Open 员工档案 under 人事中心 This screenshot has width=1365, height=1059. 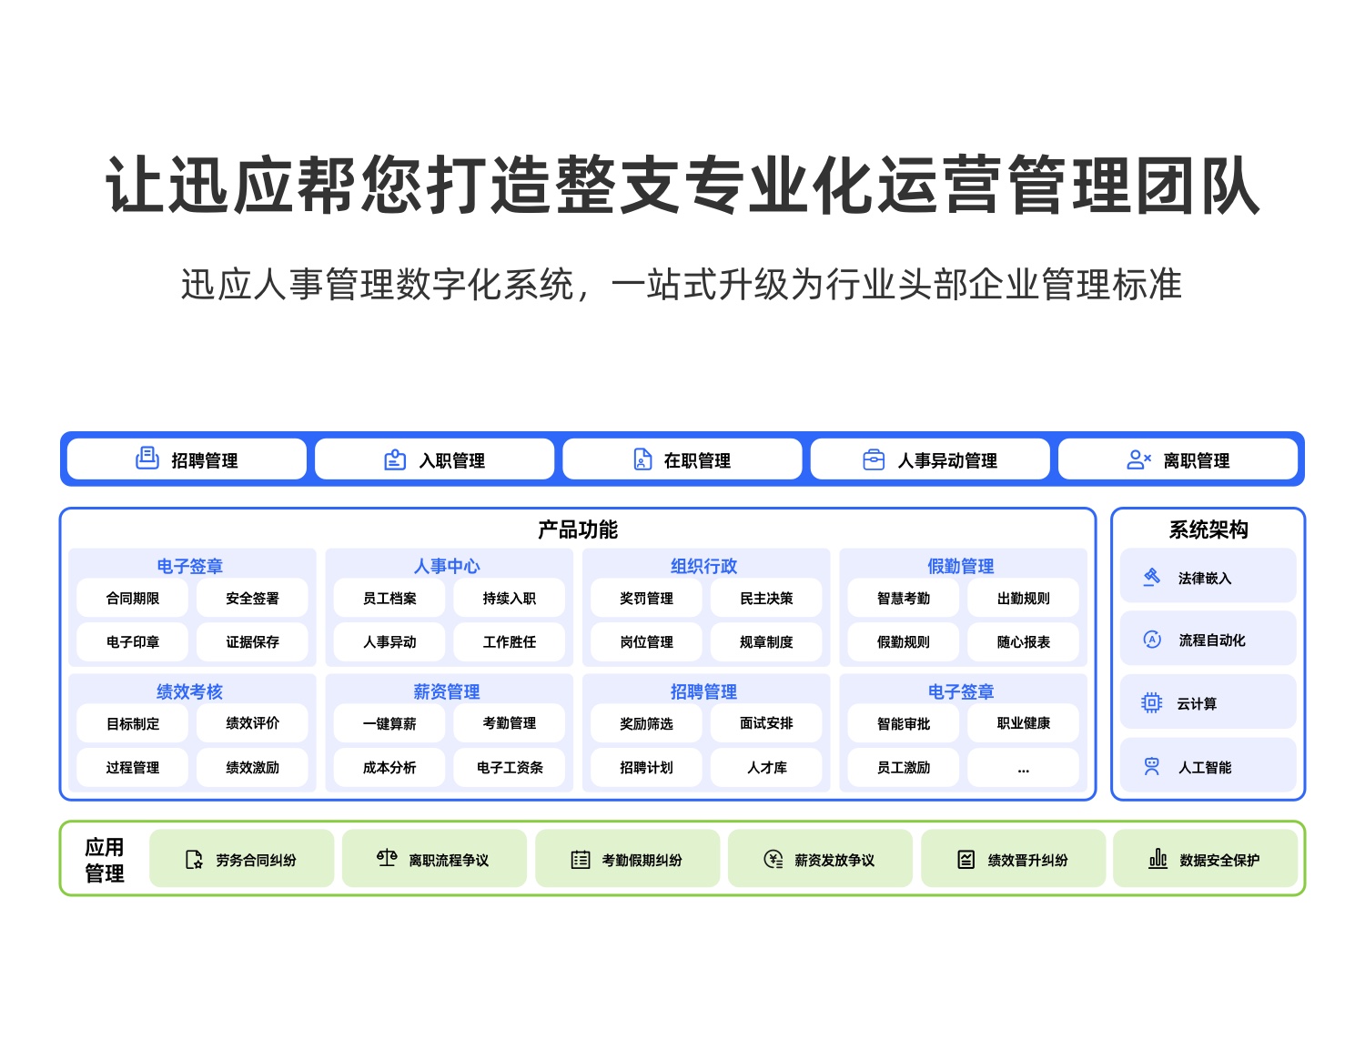[389, 599]
